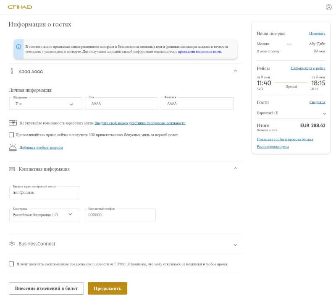Viewport: 336px width, 296px height.
Task: Click the Информация о гостях heading
Action: point(40,24)
